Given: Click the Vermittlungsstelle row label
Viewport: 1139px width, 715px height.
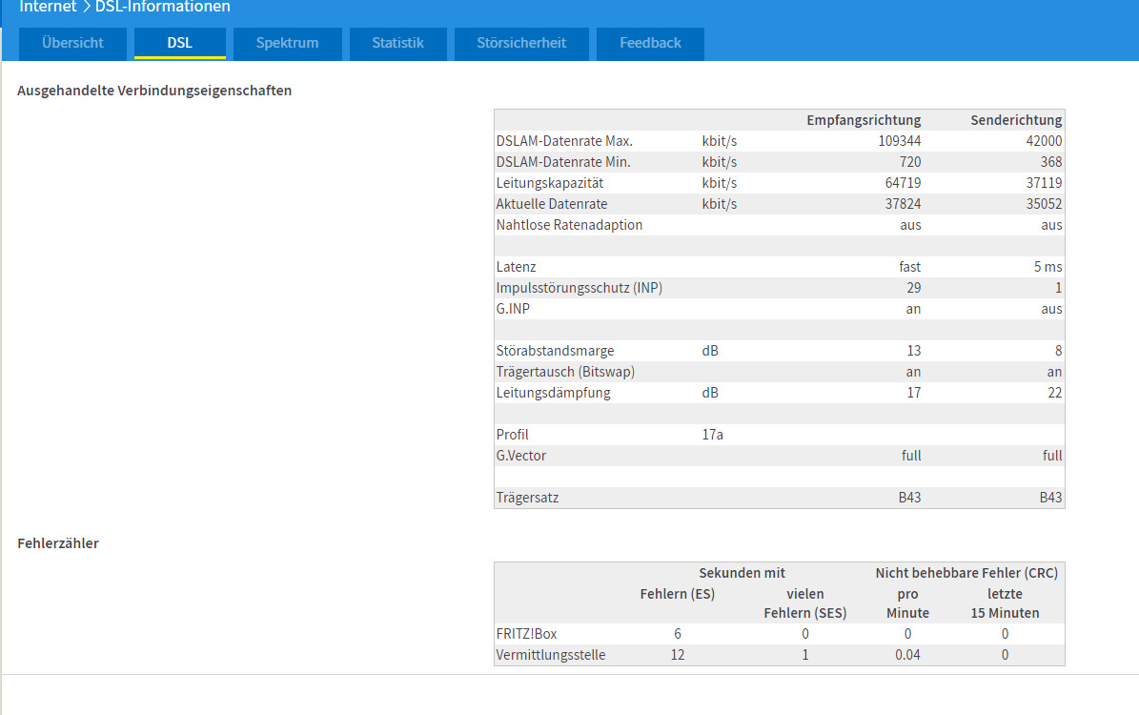Looking at the screenshot, I should click(x=551, y=655).
